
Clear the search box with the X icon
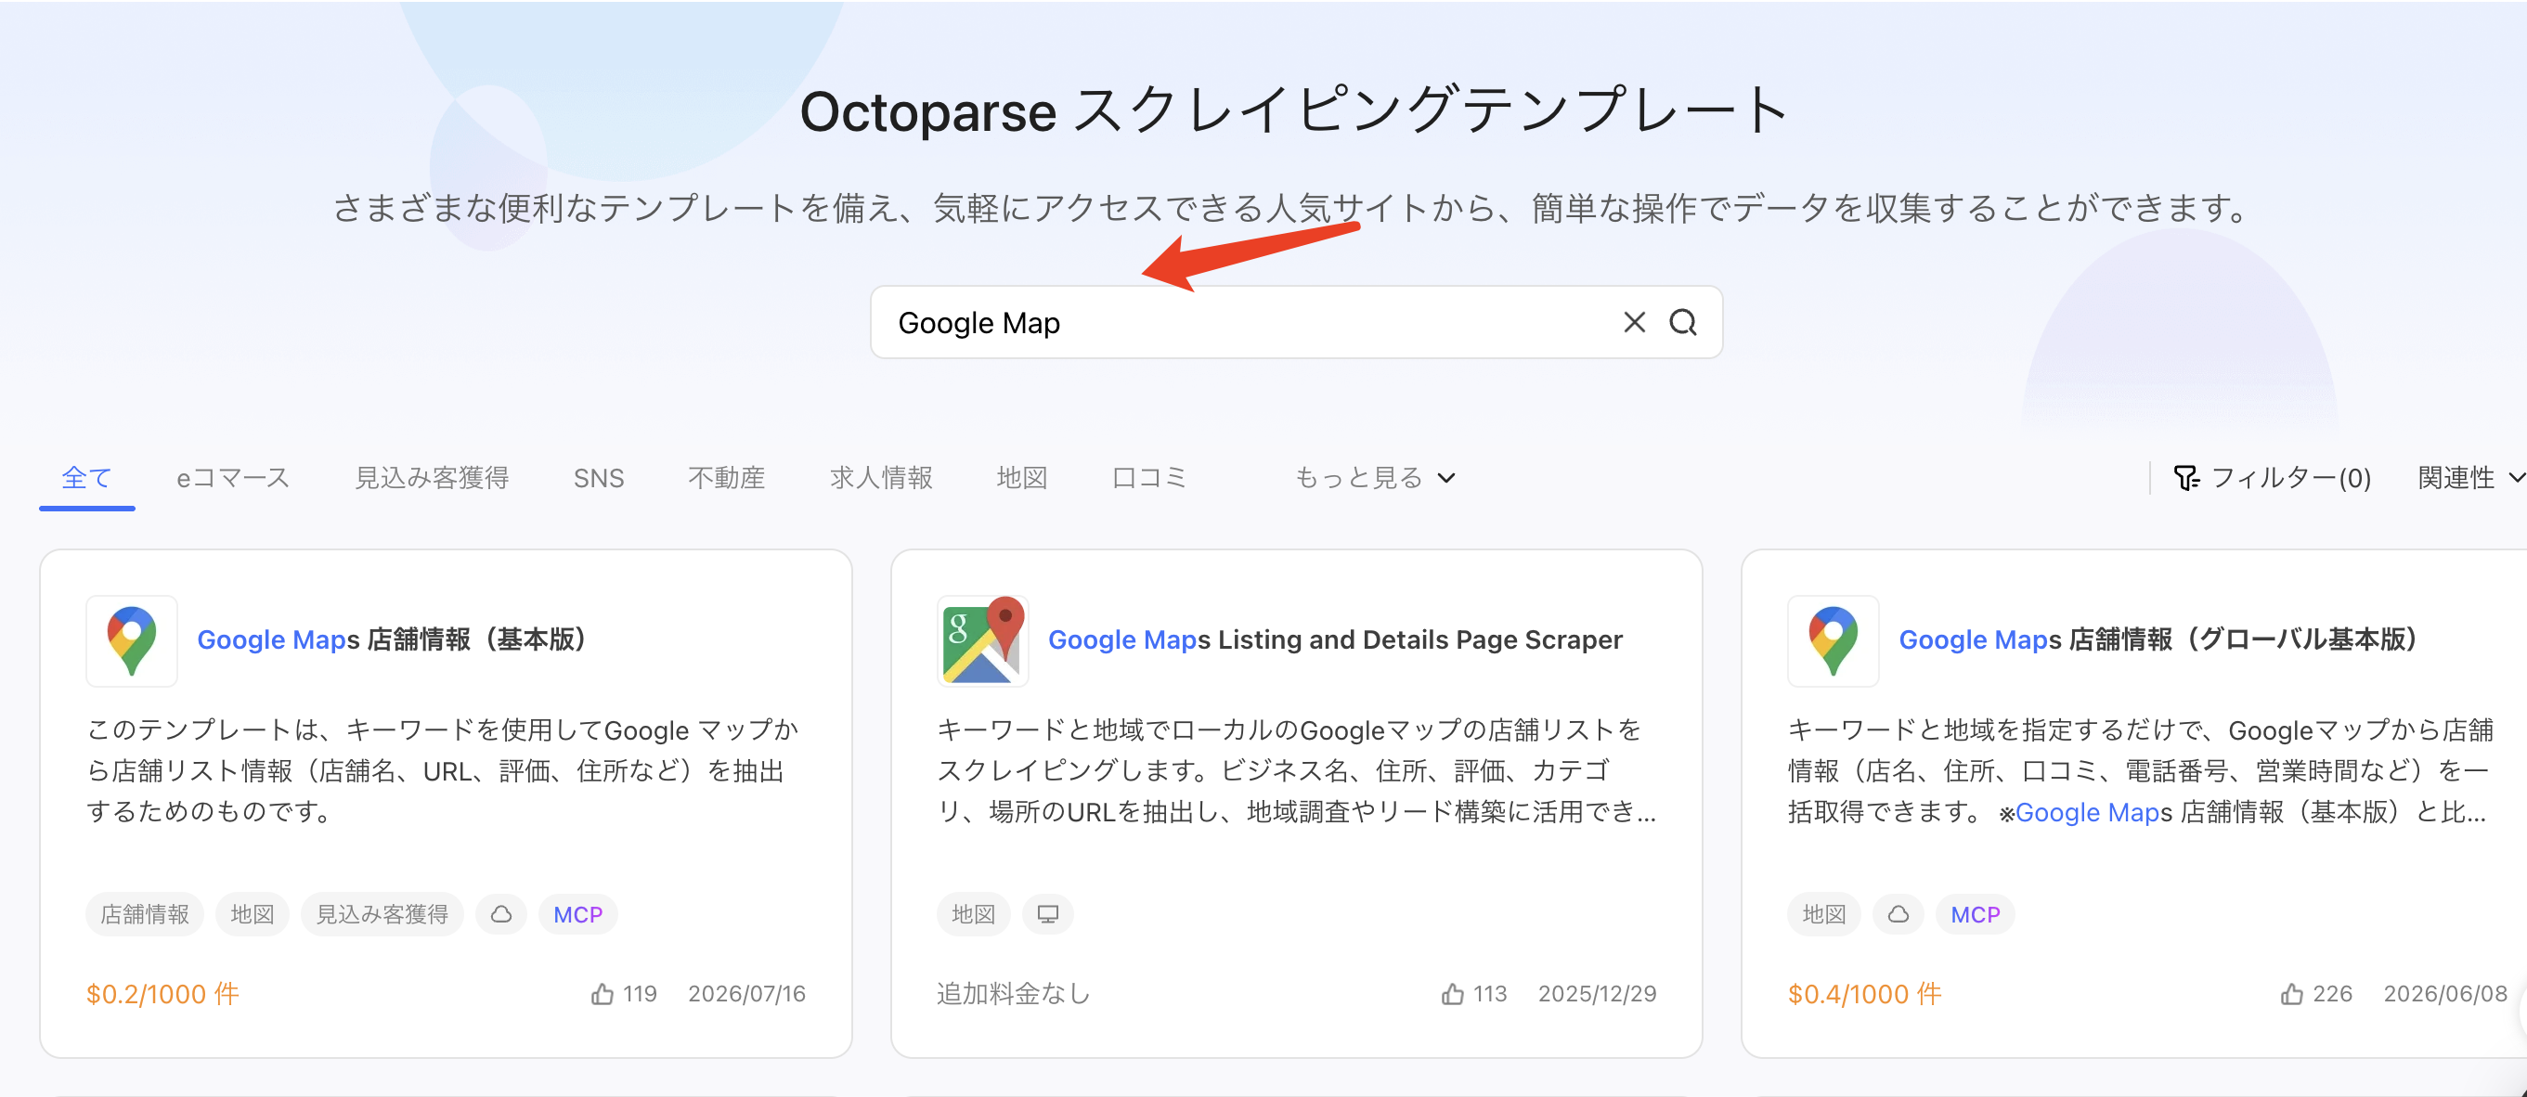pyautogui.click(x=1634, y=323)
